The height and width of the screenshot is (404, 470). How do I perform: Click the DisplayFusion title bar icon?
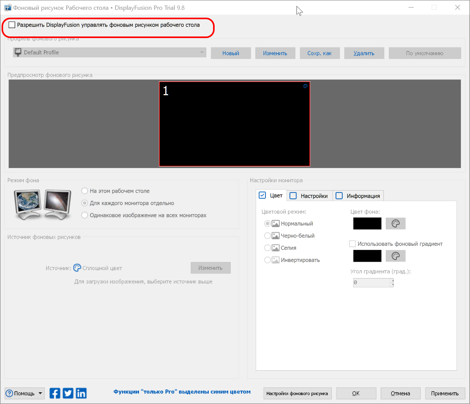pos(7,7)
